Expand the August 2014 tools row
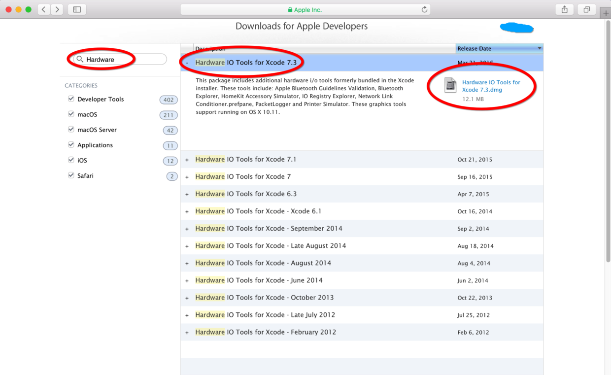611x375 pixels. coord(187,263)
